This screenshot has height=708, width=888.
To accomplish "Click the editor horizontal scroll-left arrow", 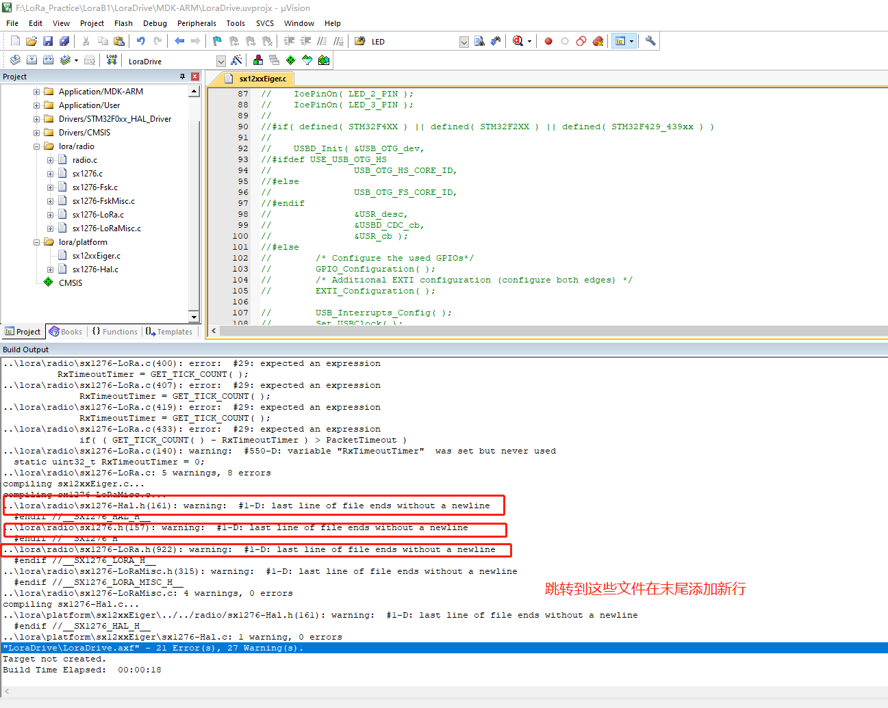I will pos(214,331).
